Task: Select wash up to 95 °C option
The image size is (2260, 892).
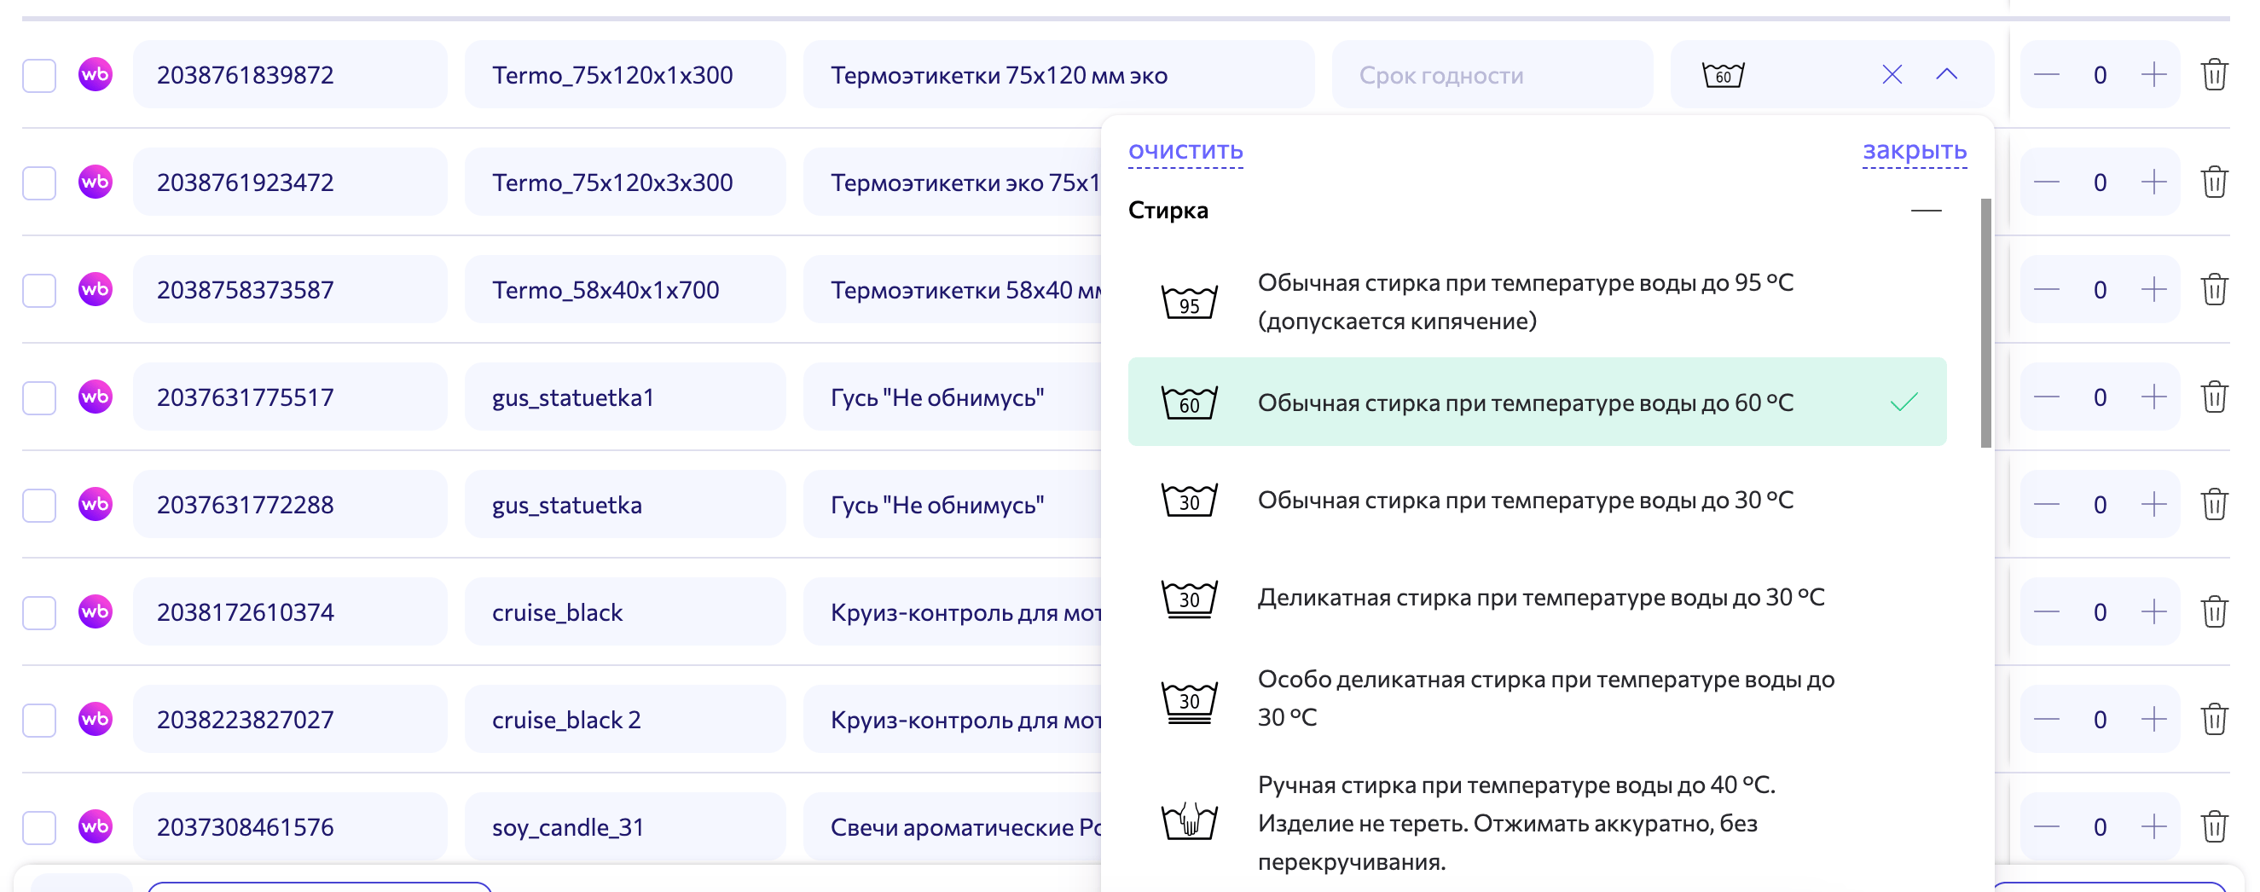Action: pos(1537,303)
